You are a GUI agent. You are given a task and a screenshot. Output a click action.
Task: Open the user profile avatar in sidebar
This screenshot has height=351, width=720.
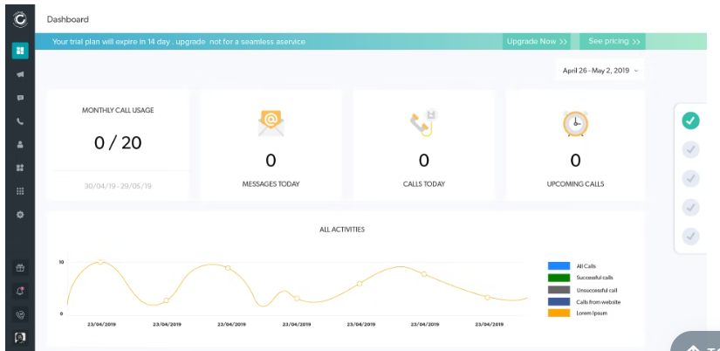click(20, 338)
